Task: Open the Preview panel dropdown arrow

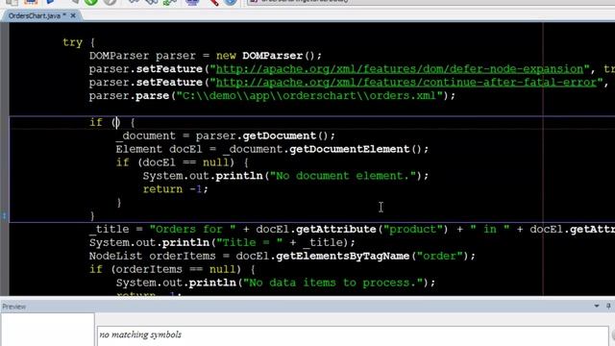Action: click(597, 306)
